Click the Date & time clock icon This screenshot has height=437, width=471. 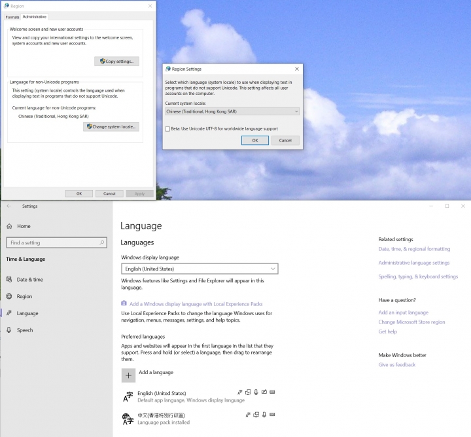(9, 279)
